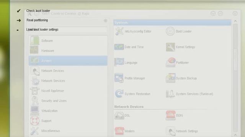Click Date and Time text label

click(134, 47)
